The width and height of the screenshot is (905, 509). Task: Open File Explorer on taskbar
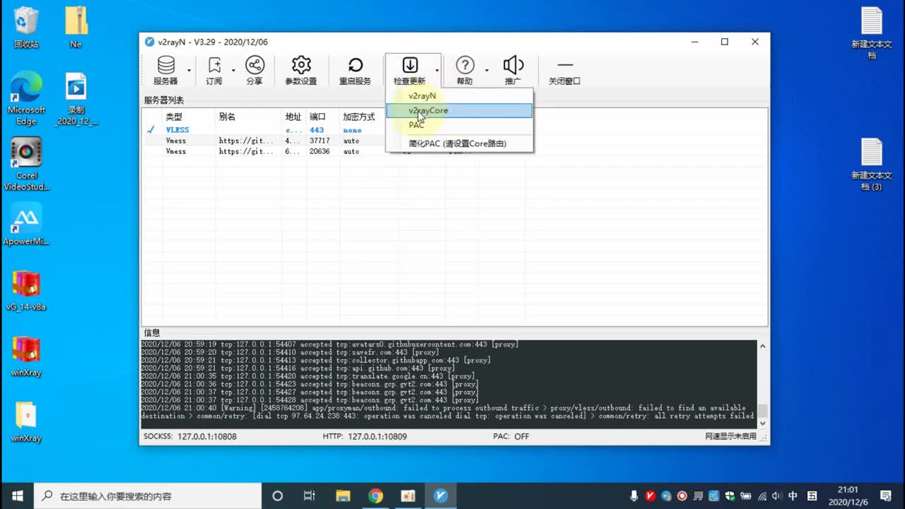point(343,496)
